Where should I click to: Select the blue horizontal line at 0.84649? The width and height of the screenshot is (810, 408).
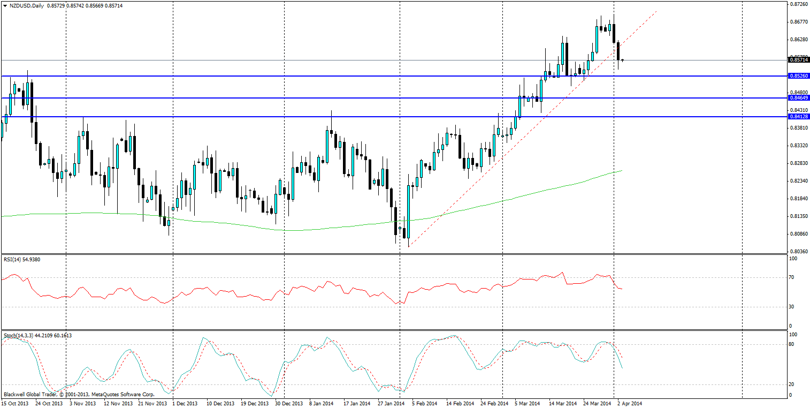(393, 97)
